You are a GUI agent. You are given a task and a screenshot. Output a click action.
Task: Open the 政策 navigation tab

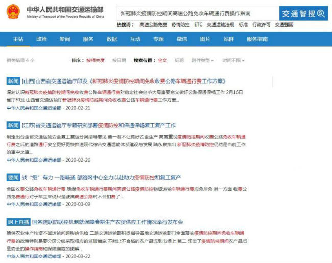[x=41, y=39]
